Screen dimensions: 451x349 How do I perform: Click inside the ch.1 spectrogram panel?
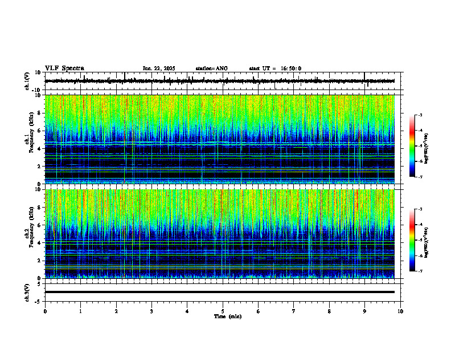(220, 139)
